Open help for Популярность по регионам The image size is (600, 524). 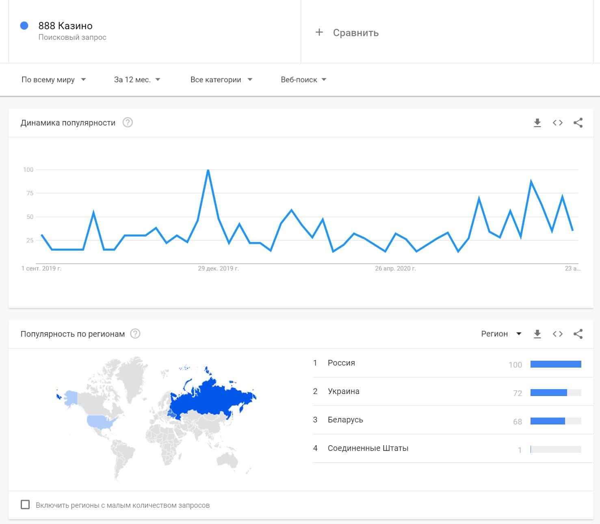[x=135, y=333]
